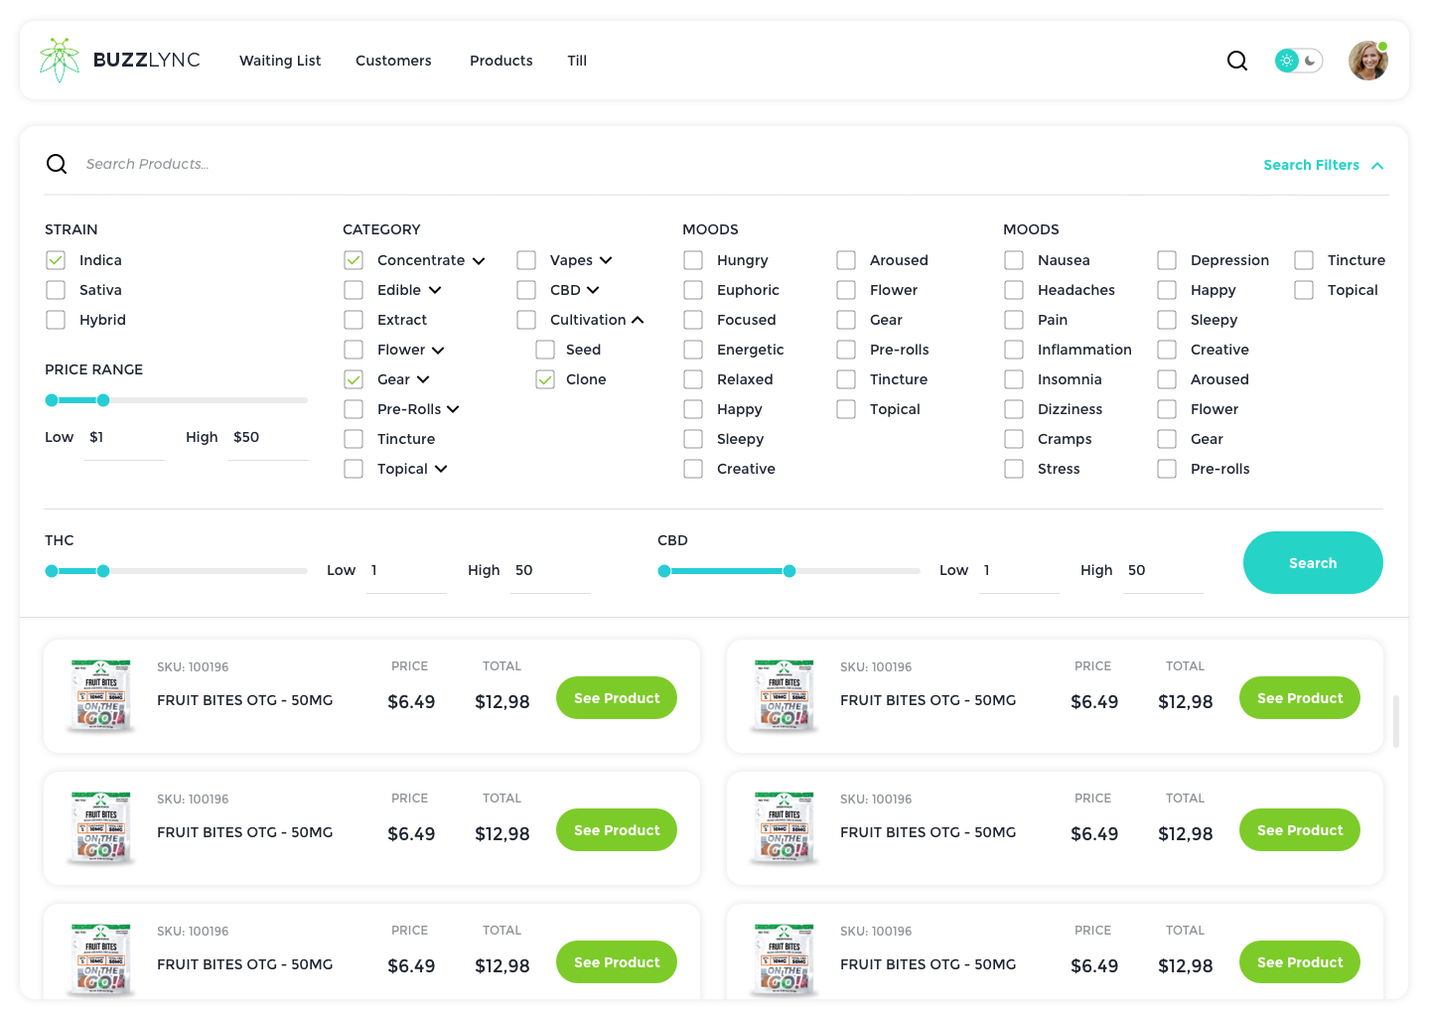Uncheck the Clone cultivation checkbox
Image resolution: width=1430 pixels, height=1017 pixels.
point(545,379)
